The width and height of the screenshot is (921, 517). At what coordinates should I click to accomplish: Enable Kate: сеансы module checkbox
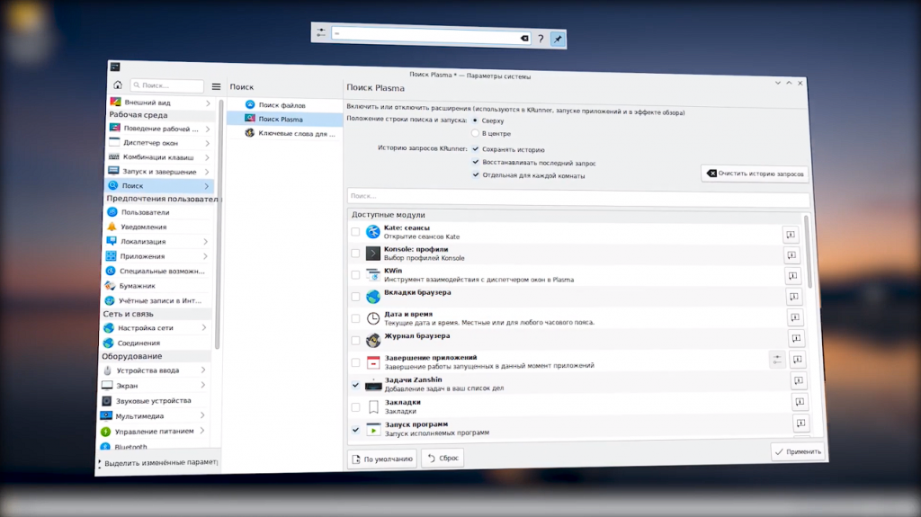pos(355,232)
